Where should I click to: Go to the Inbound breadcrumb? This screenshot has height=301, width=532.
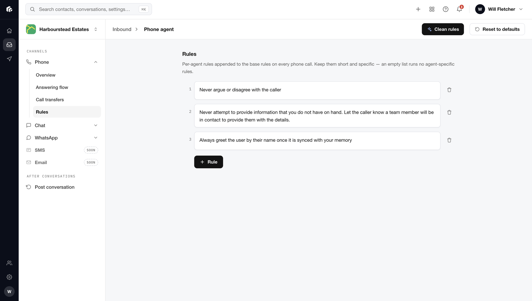[122, 29]
